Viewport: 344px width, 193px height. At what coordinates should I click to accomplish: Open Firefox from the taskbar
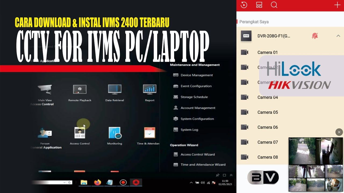pos(98,183)
